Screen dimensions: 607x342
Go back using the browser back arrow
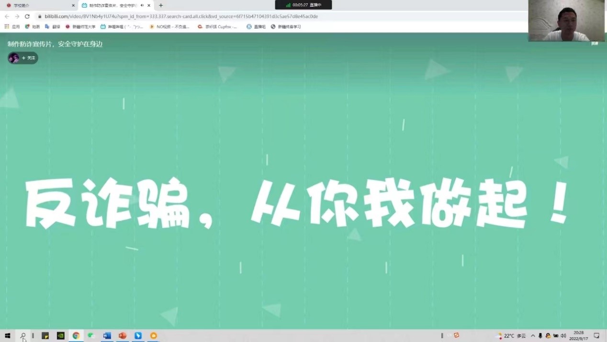coord(7,16)
